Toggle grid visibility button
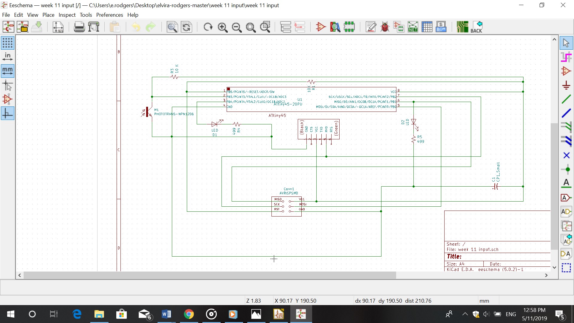The width and height of the screenshot is (574, 323). [7, 43]
